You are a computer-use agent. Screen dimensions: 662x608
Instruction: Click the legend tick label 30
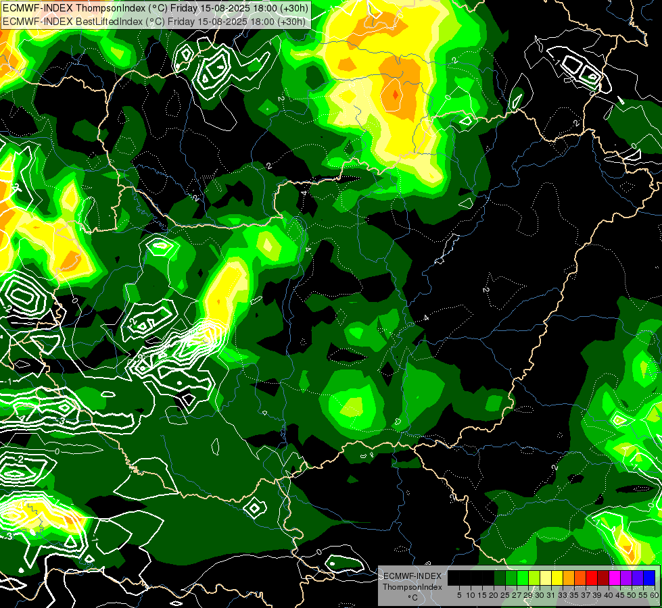click(540, 595)
